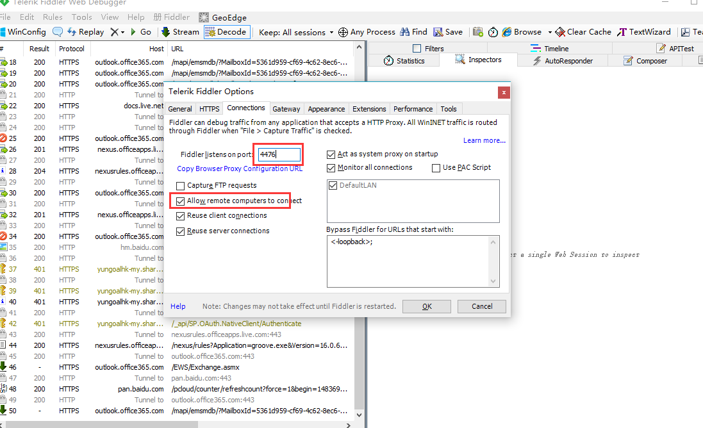Click OK in the Fiddler Options dialog

click(427, 306)
